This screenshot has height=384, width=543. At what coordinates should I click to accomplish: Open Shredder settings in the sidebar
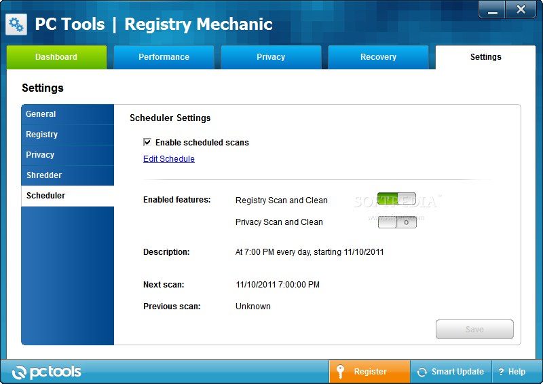67,175
